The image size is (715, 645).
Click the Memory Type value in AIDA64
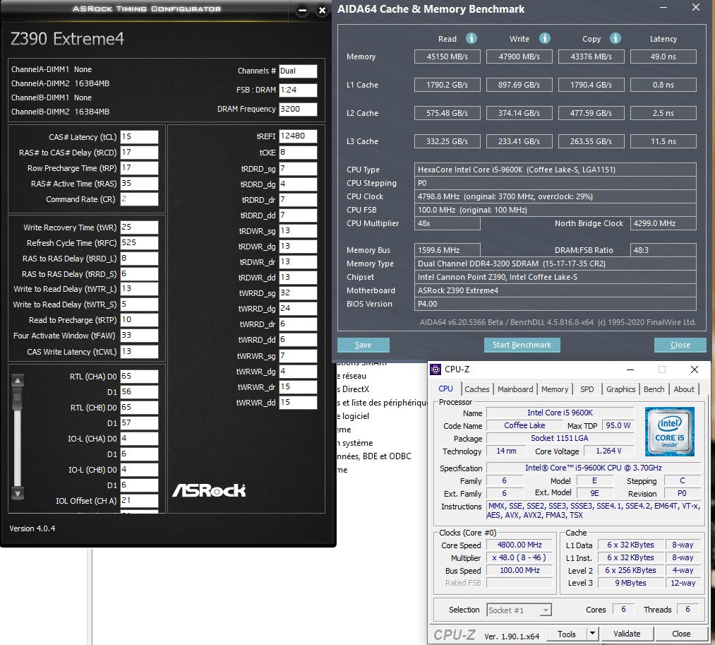(555, 264)
